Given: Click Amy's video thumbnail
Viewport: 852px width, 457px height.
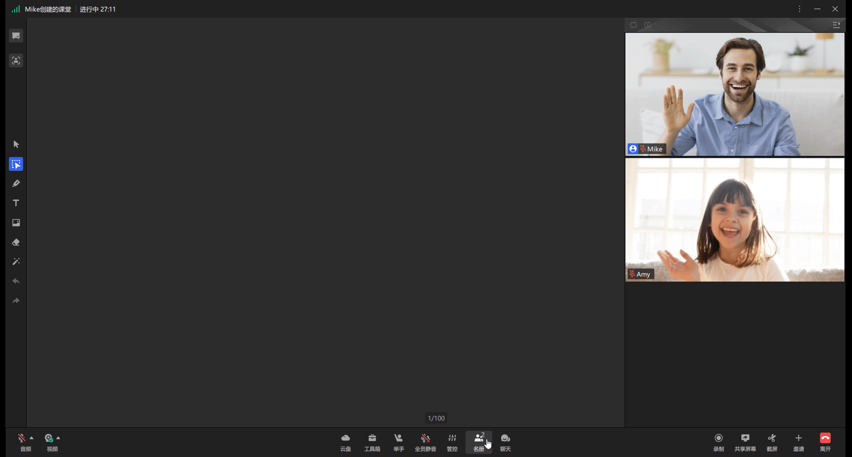Looking at the screenshot, I should pyautogui.click(x=735, y=220).
